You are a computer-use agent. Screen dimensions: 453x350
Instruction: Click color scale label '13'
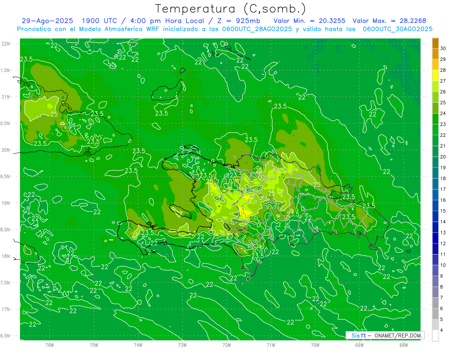click(x=443, y=233)
